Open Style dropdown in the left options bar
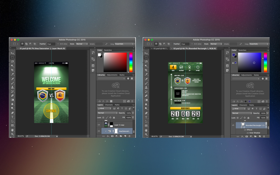Screen dimensions: 280x175 tap(82, 44)
